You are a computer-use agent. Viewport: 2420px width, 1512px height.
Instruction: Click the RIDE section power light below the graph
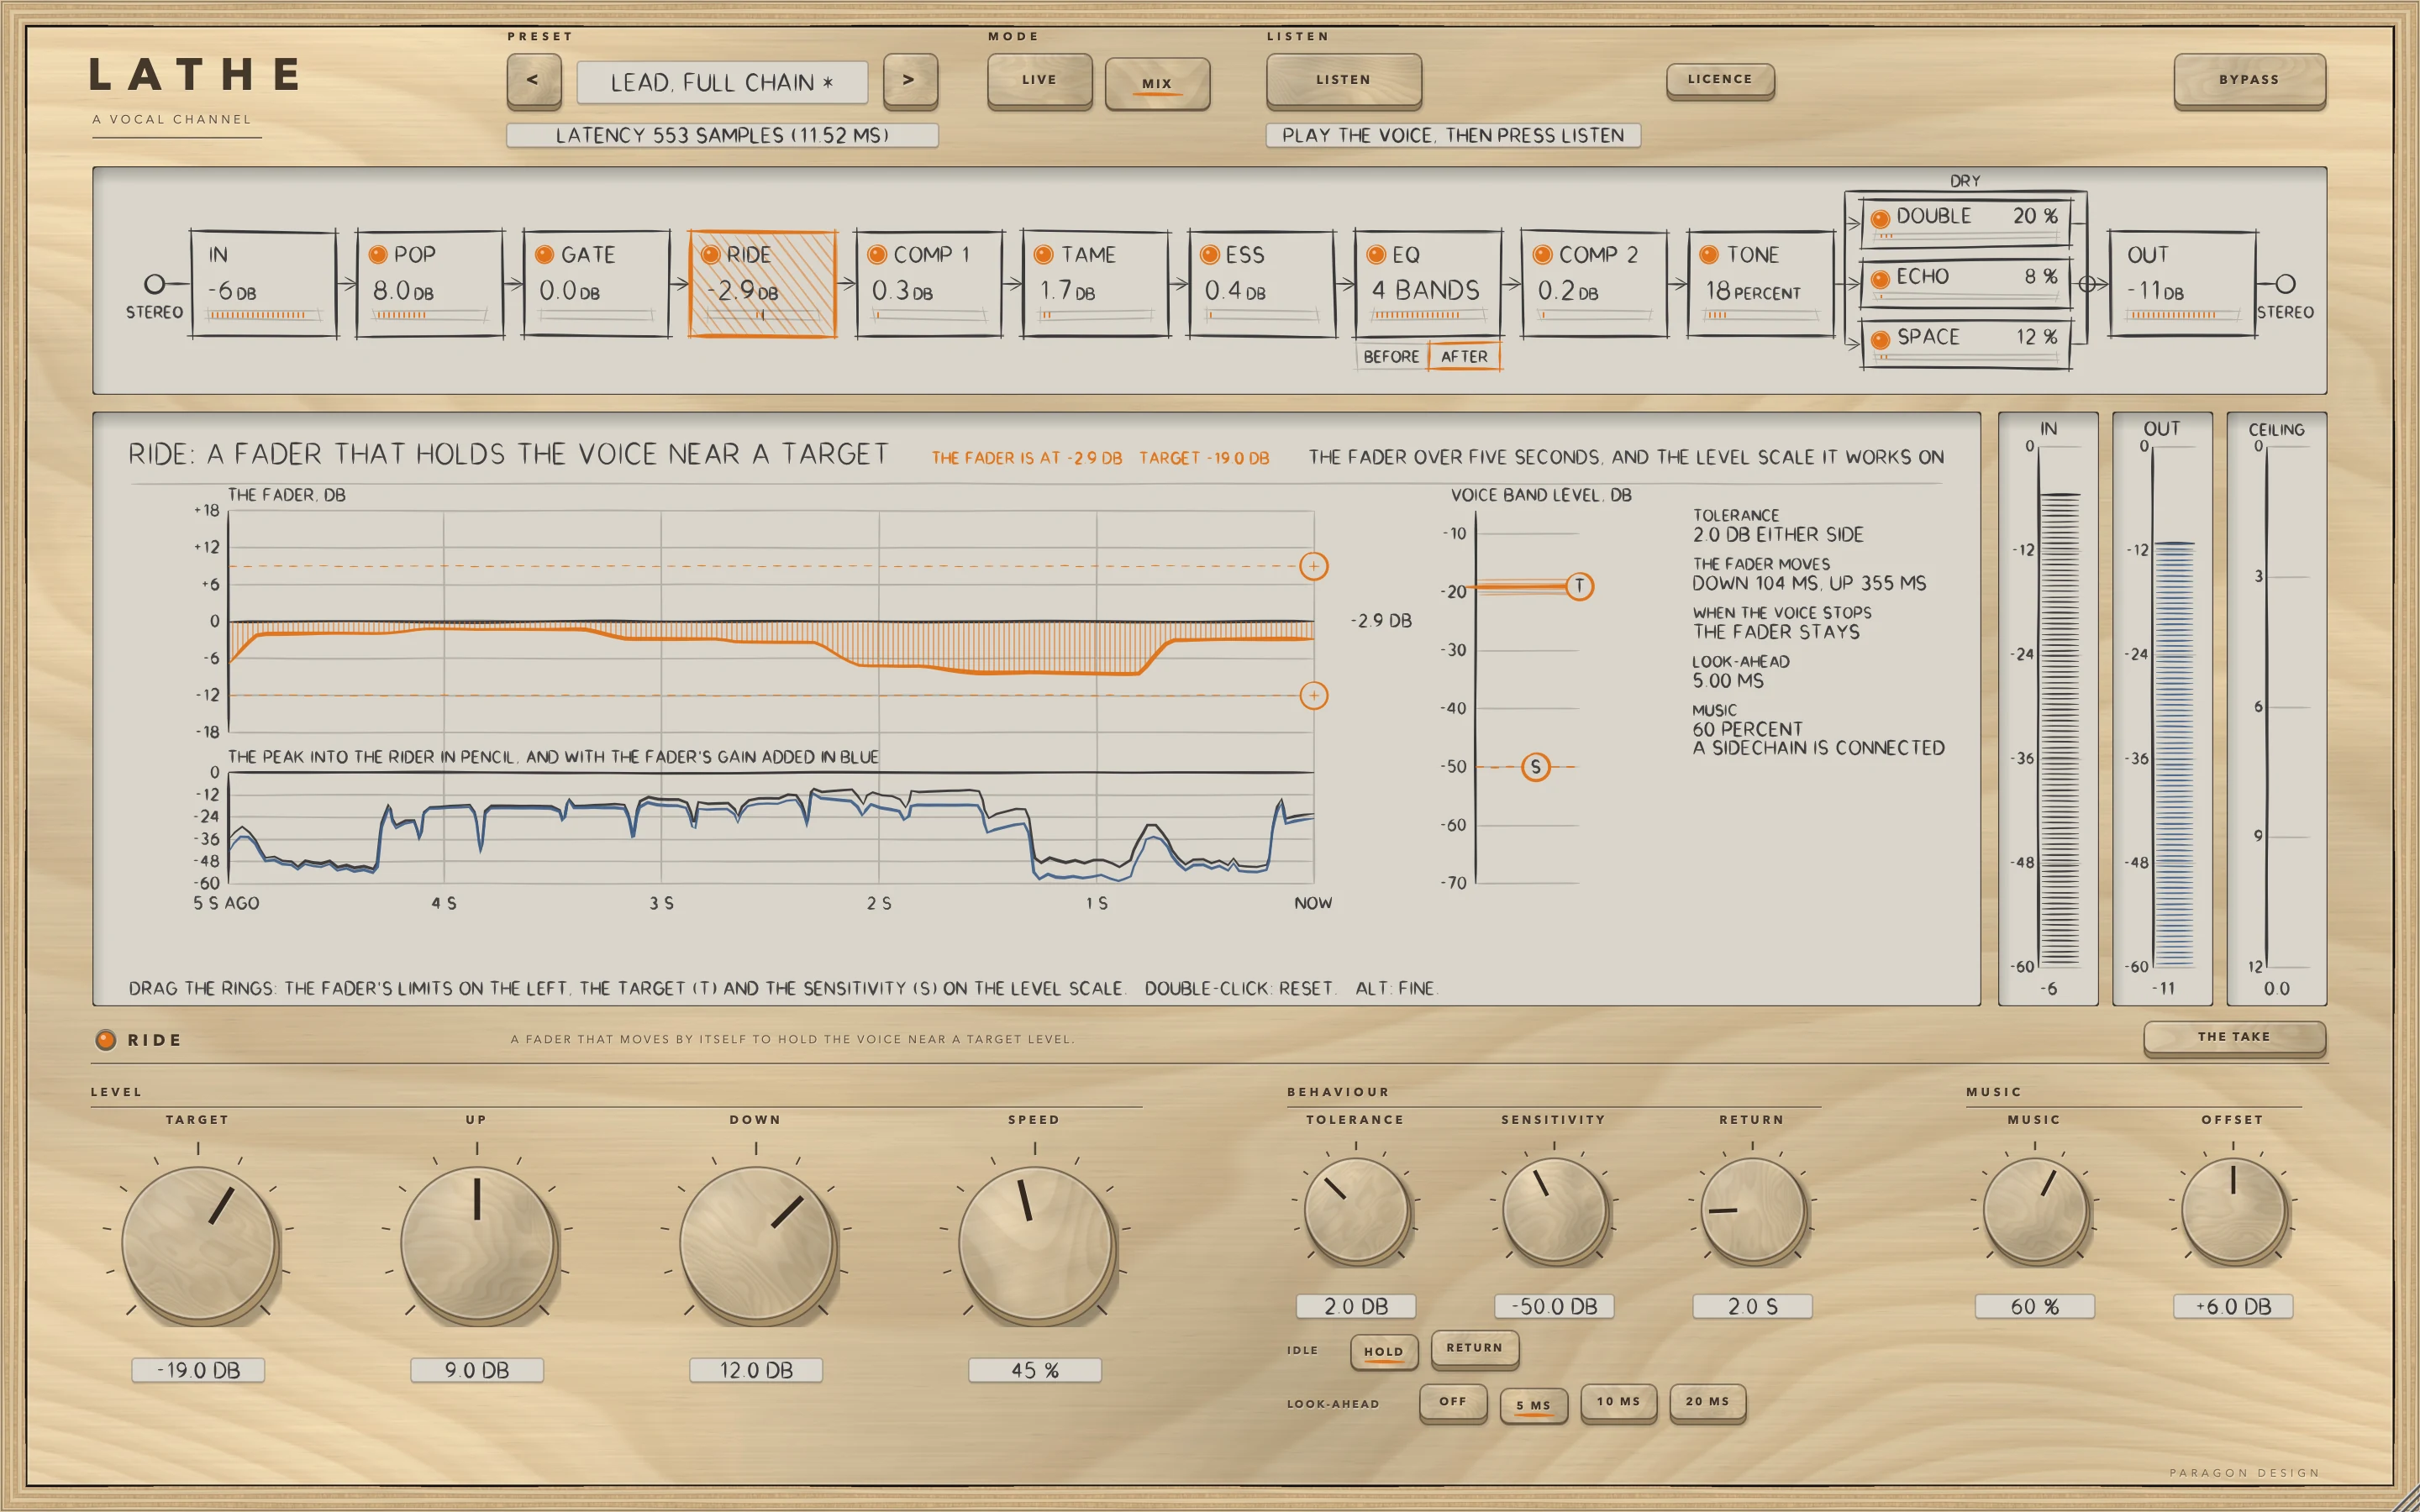pos(105,1040)
